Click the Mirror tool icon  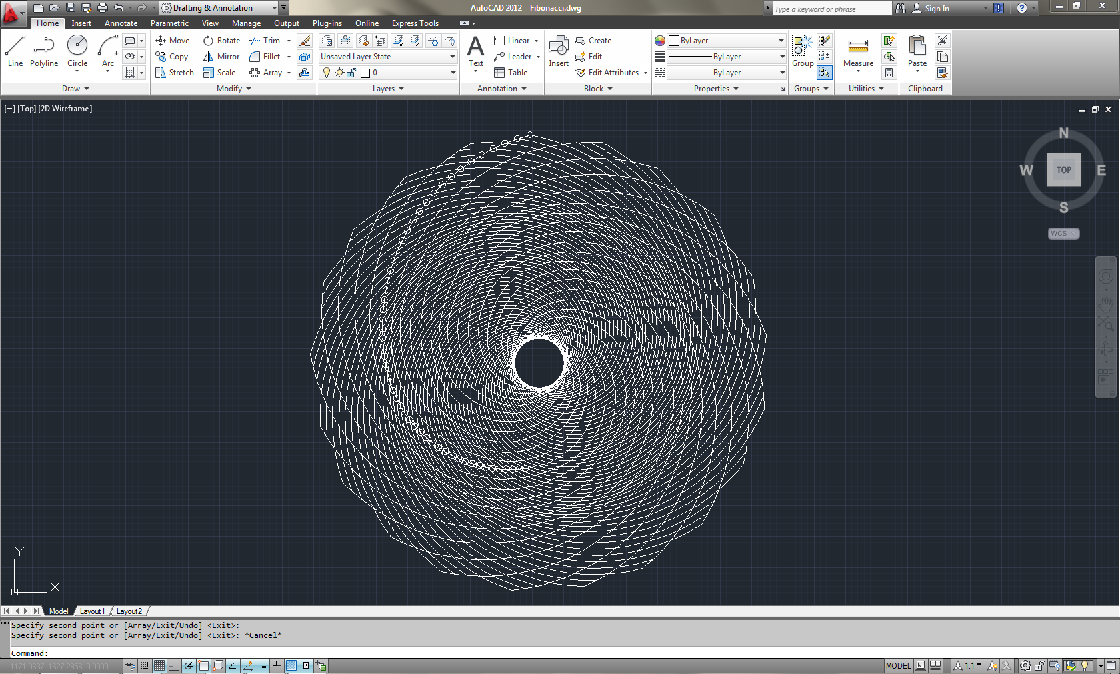pyautogui.click(x=209, y=57)
